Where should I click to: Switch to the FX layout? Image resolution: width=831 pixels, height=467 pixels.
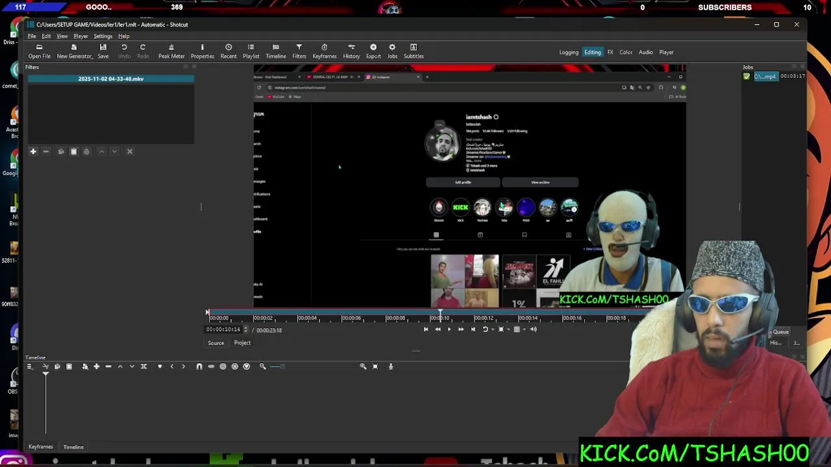(x=610, y=52)
